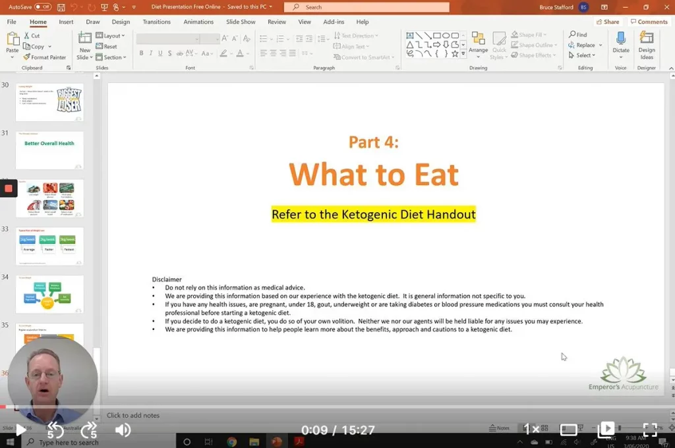Screen dimensions: 675x448
Task: Click the Clear All Formatting icon
Action: [247, 39]
